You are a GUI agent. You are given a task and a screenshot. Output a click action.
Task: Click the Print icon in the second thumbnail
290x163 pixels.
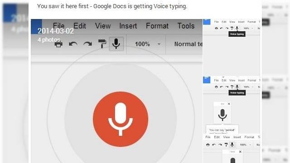pyautogui.click(x=217, y=87)
